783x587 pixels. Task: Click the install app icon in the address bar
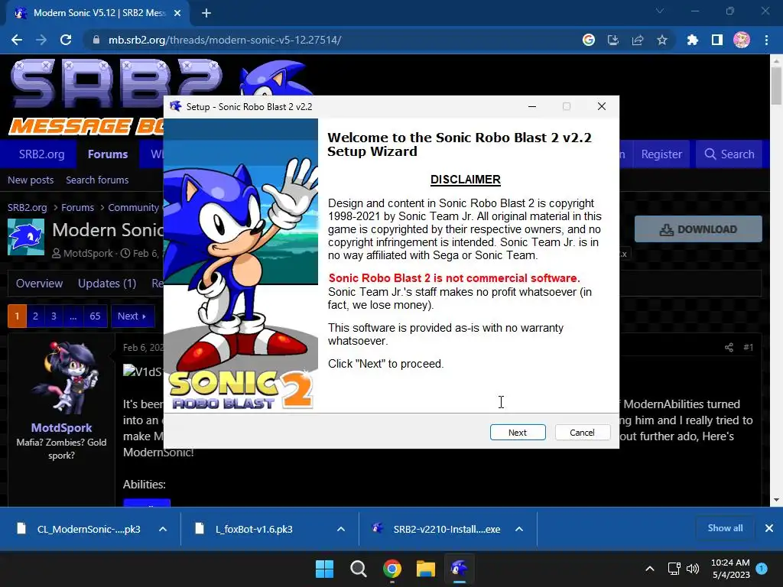point(613,40)
